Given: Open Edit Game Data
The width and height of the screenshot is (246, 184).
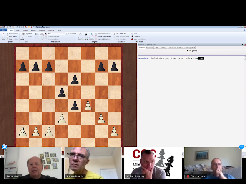Looking at the screenshot, I should click(120, 33).
